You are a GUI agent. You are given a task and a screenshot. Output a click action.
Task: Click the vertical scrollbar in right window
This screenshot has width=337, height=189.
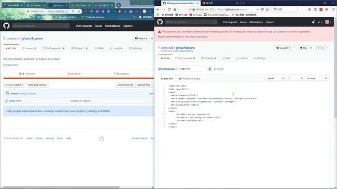pyautogui.click(x=335, y=69)
